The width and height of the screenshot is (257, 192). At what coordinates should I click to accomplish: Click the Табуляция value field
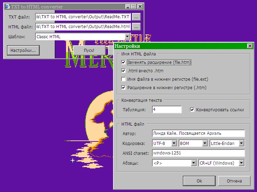pyautogui.click(x=167, y=110)
